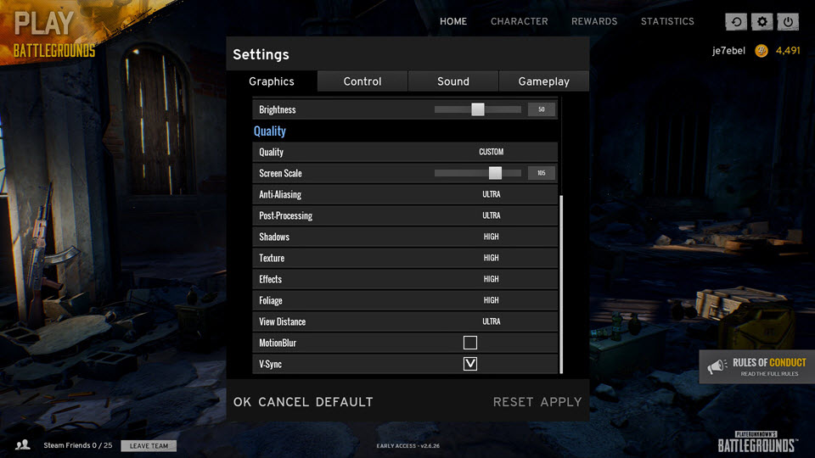Click the settings list vertical scrollbar

(x=561, y=284)
